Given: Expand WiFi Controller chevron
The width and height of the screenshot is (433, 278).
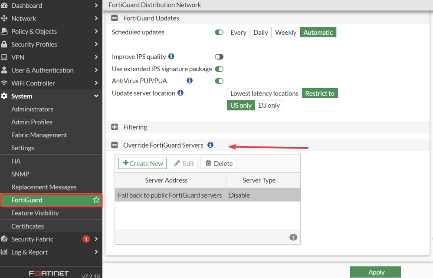Looking at the screenshot, I should click(x=96, y=83).
